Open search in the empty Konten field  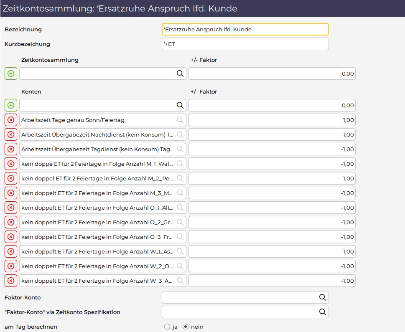coord(180,105)
